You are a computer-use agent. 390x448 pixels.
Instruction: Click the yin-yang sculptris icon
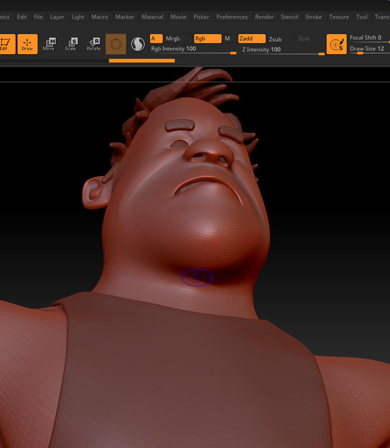tap(137, 44)
